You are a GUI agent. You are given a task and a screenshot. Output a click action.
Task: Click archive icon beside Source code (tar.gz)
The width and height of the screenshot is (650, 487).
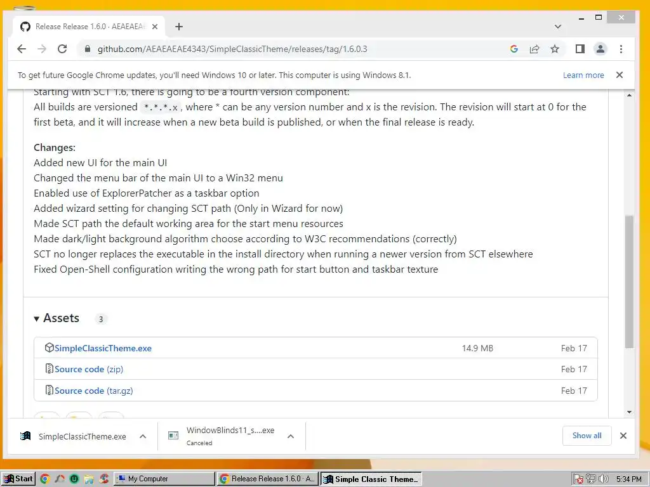(49, 390)
